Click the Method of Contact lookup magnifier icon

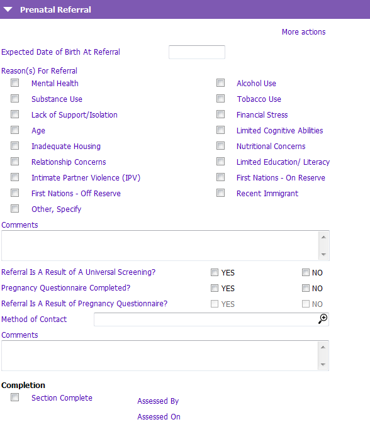[x=323, y=319]
